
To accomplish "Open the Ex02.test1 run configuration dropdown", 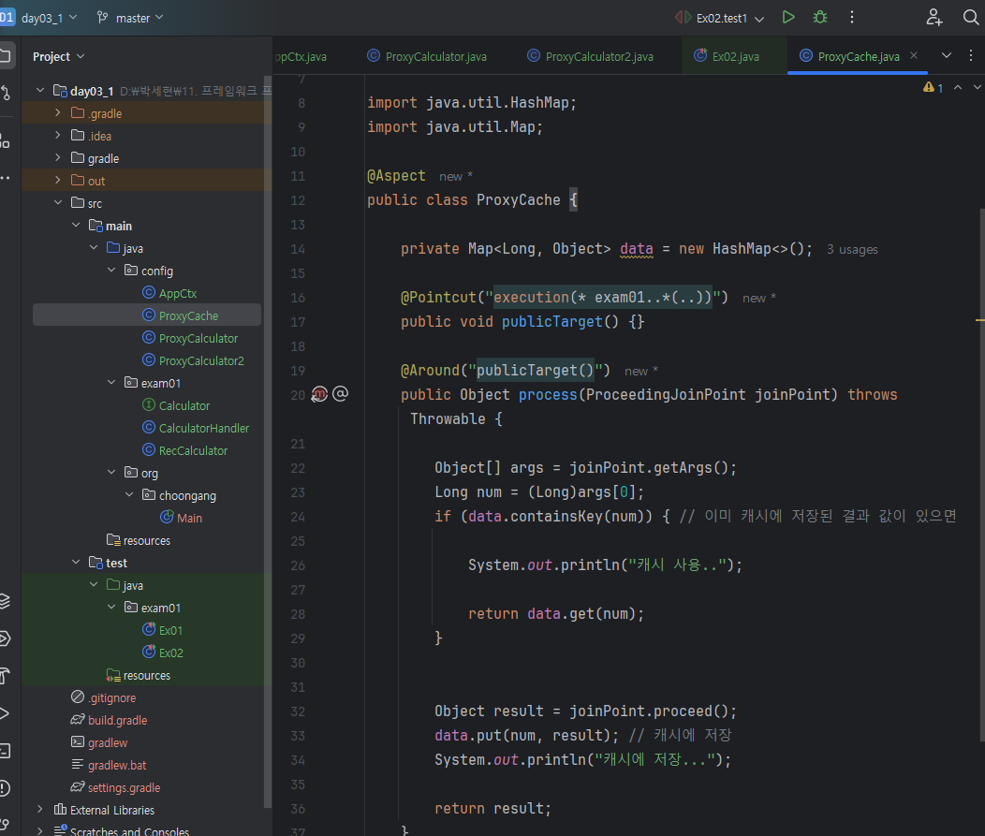I will pyautogui.click(x=720, y=18).
